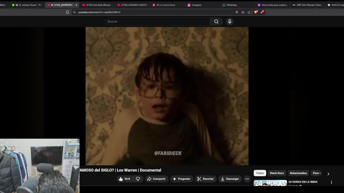The image size is (344, 193).
Task: Select the Dieck Docs filter chip
Action: tap(277, 173)
